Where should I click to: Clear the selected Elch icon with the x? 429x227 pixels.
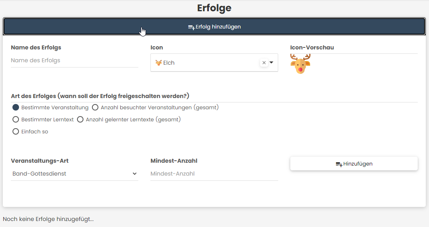[x=264, y=63]
